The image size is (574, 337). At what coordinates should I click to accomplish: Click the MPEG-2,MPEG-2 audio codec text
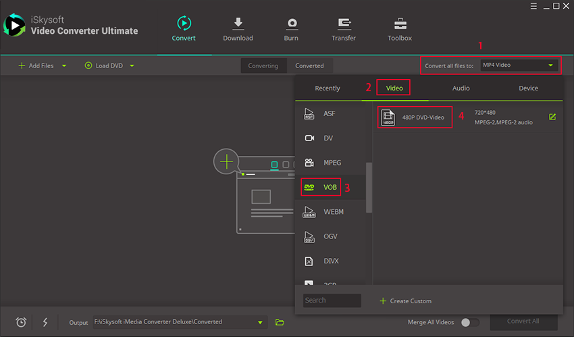(x=503, y=122)
